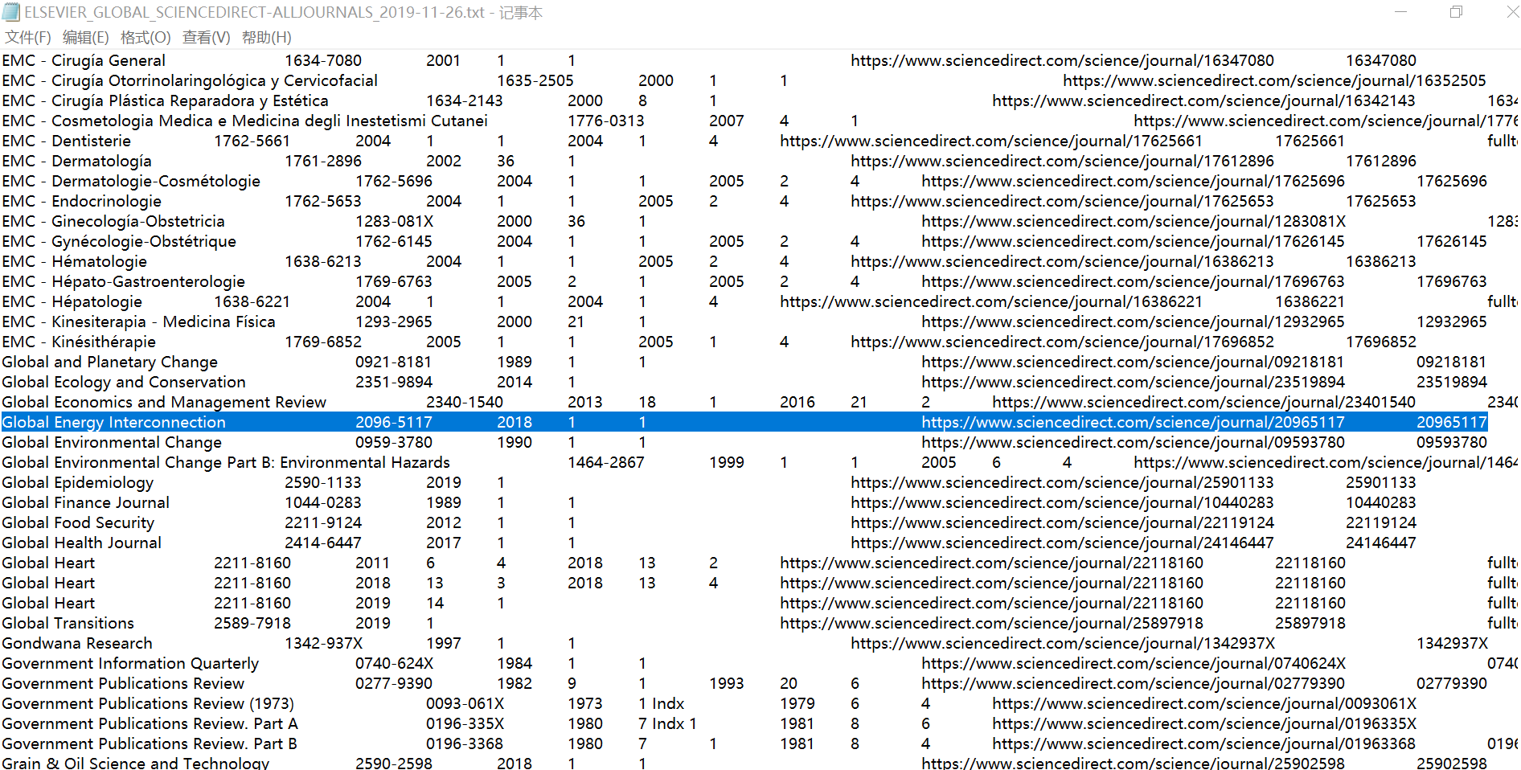Click the text 'EMC - Hématologie'

[74, 261]
